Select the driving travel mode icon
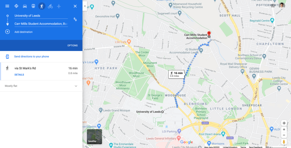291x148 pixels. coord(25,6)
